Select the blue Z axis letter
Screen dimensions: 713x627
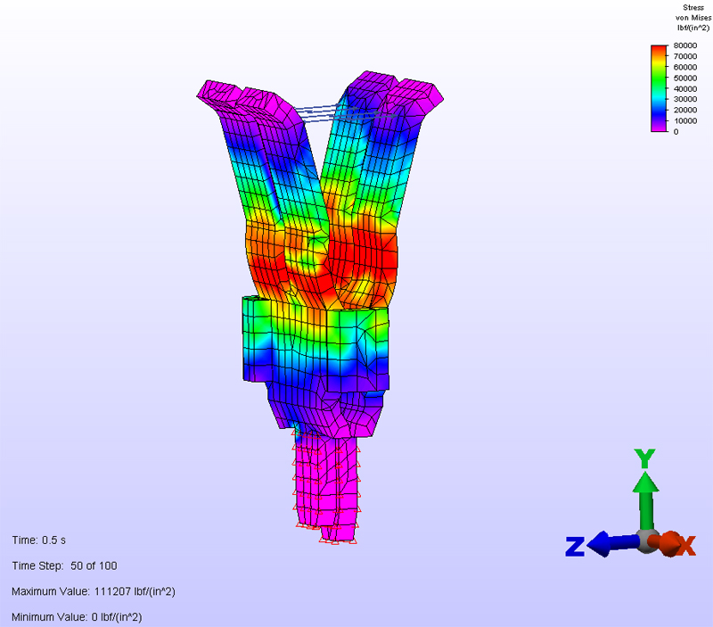pos(575,546)
